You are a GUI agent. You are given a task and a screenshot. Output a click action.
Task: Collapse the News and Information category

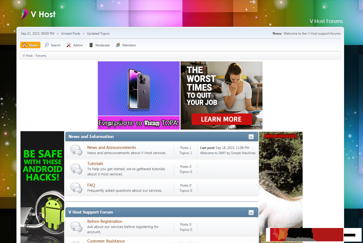tap(251, 137)
